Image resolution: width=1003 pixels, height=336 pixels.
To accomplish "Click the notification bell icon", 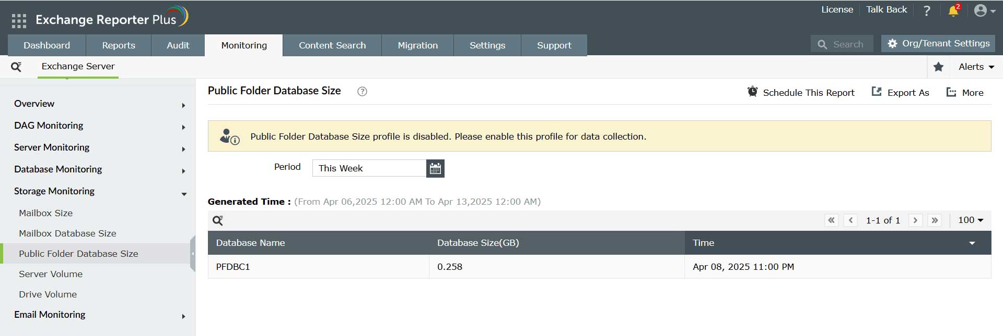I will (x=953, y=11).
